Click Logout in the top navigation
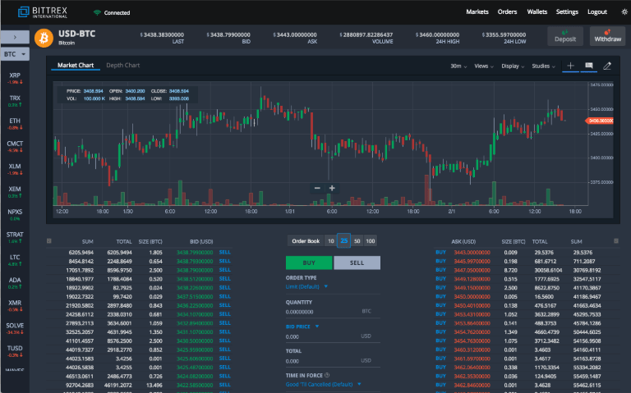Viewport: 631px width, 393px height. click(x=597, y=12)
